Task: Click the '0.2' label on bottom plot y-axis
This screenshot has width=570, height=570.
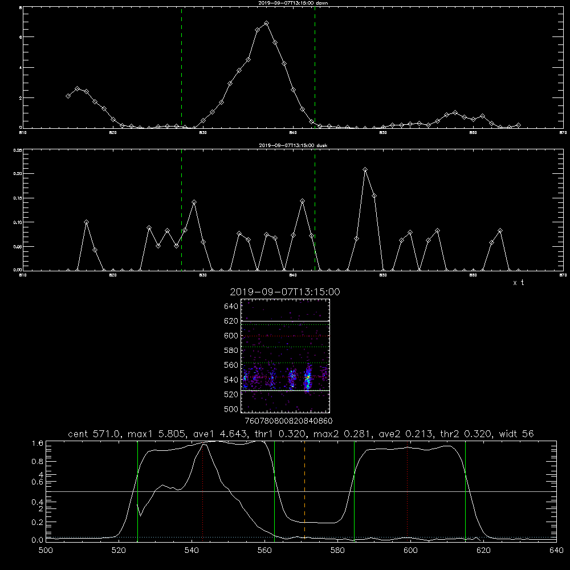Action: (38, 522)
